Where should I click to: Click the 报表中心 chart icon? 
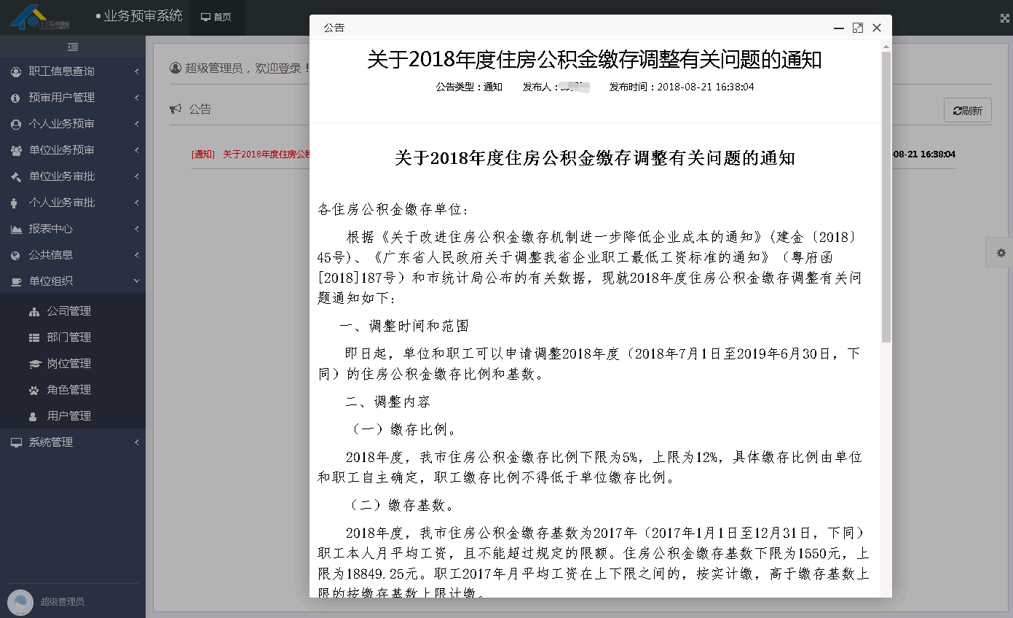(16, 229)
